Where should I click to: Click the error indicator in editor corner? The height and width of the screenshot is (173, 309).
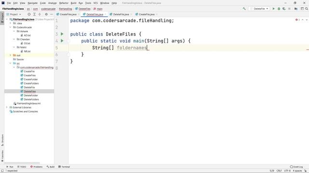point(297,20)
